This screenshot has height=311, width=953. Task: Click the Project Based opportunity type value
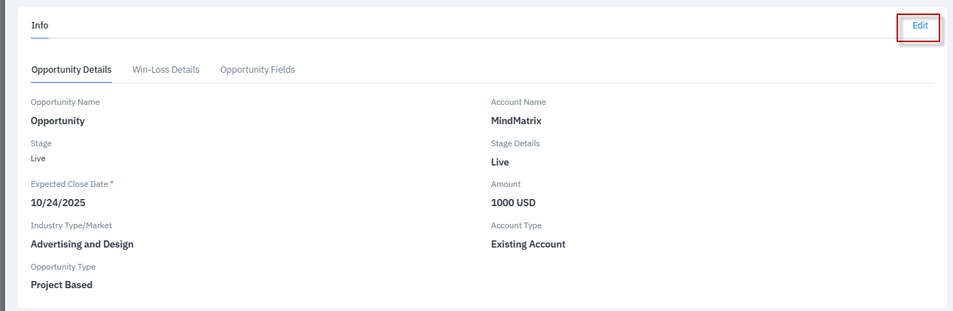[x=61, y=285]
